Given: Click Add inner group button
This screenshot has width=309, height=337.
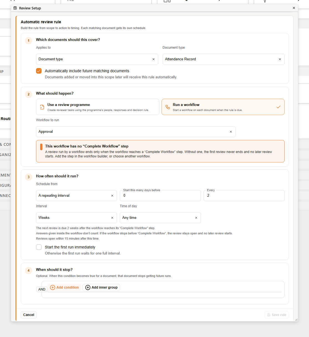Looking at the screenshot, I should click(101, 287).
